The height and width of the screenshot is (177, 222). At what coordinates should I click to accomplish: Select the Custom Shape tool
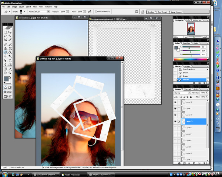coord(10,65)
